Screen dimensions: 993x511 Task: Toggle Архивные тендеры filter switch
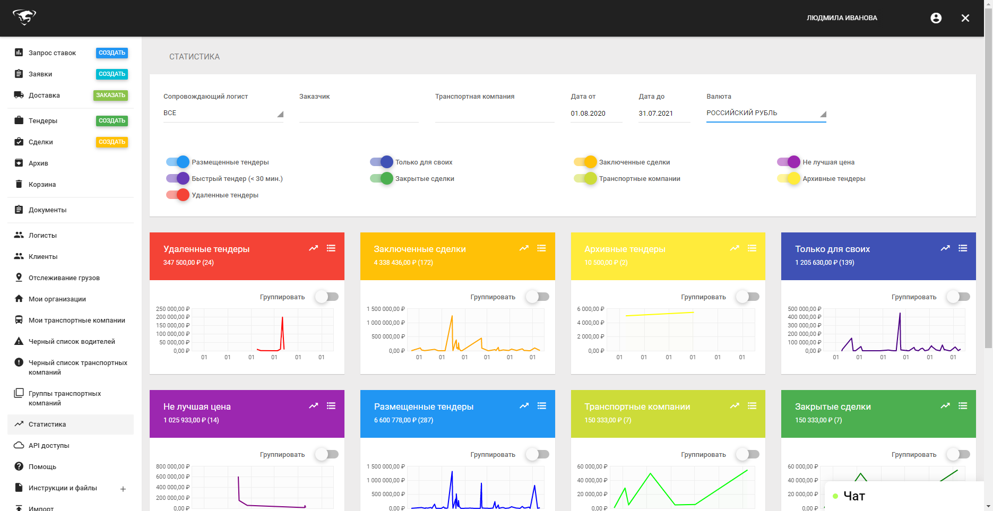(x=789, y=178)
